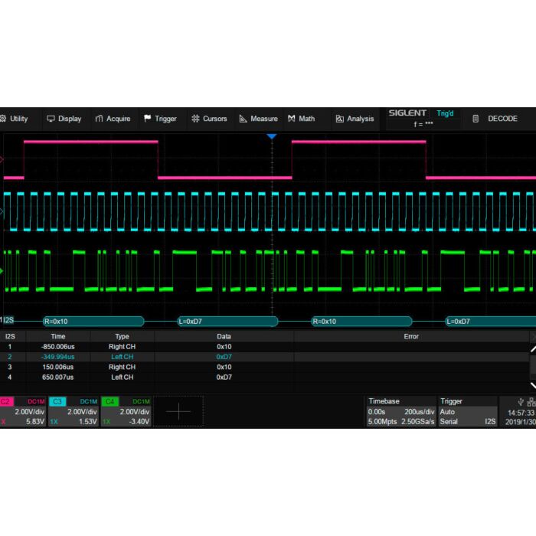Screen dimensions: 536x536
Task: Open the Timebase settings box
Action: 400,411
